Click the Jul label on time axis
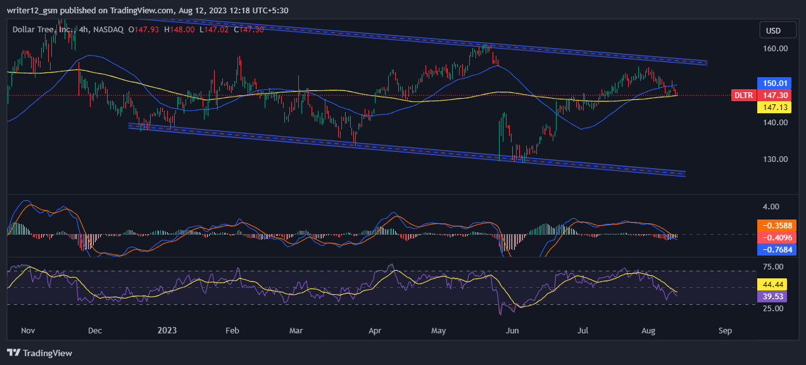The width and height of the screenshot is (806, 365). [583, 330]
